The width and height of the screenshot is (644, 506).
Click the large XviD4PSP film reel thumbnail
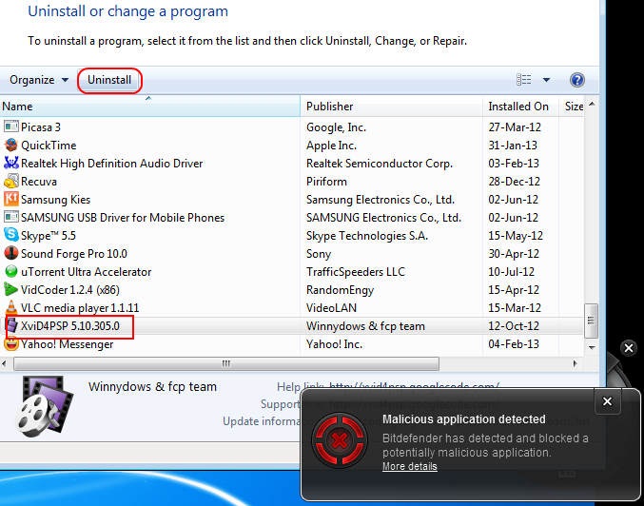tap(45, 406)
